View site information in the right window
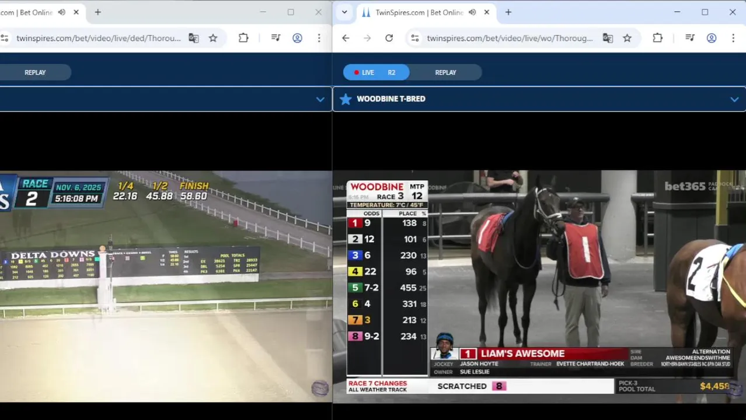746x420 pixels. click(415, 38)
